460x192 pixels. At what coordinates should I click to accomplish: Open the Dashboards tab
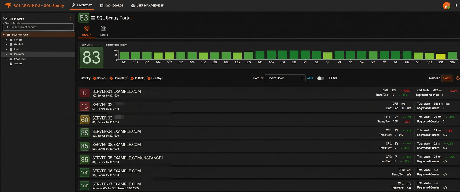click(x=112, y=5)
